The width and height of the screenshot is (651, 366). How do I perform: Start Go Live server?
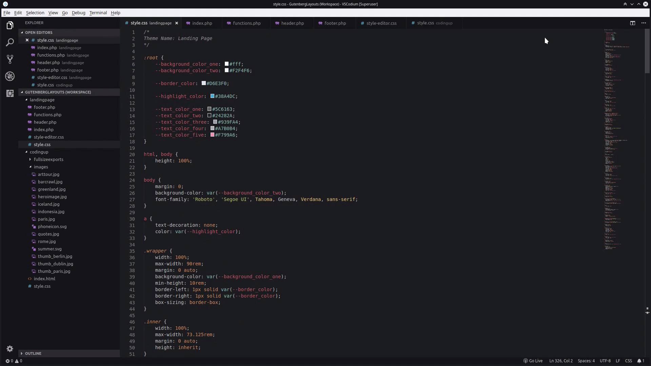(533, 361)
